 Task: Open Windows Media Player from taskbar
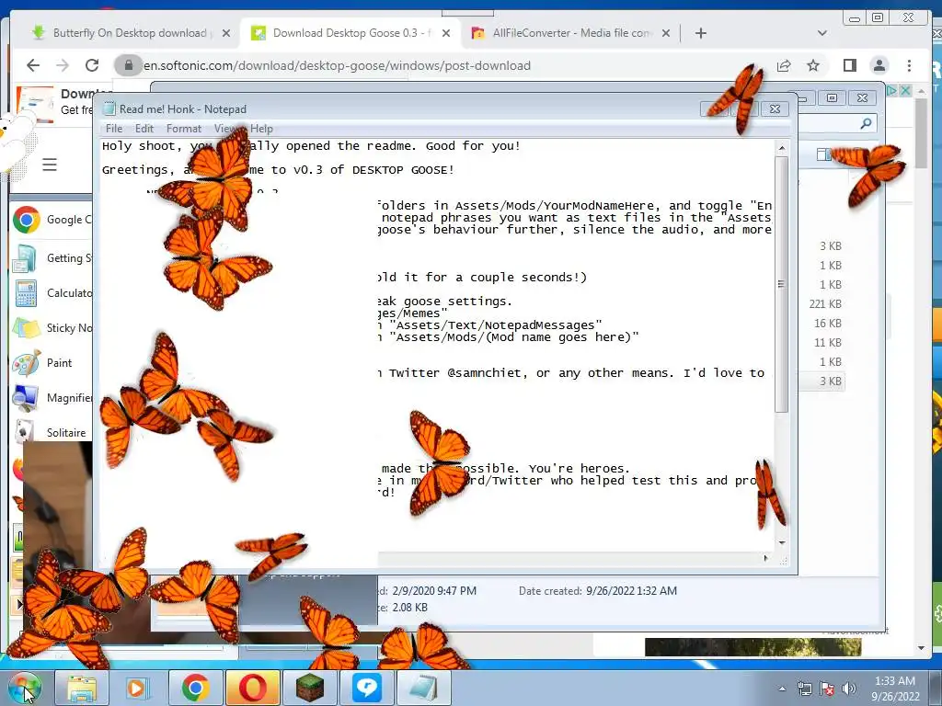coord(137,688)
